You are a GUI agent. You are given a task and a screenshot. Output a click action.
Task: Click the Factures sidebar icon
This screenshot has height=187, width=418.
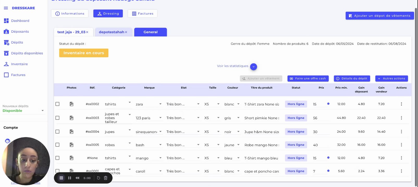point(6,75)
